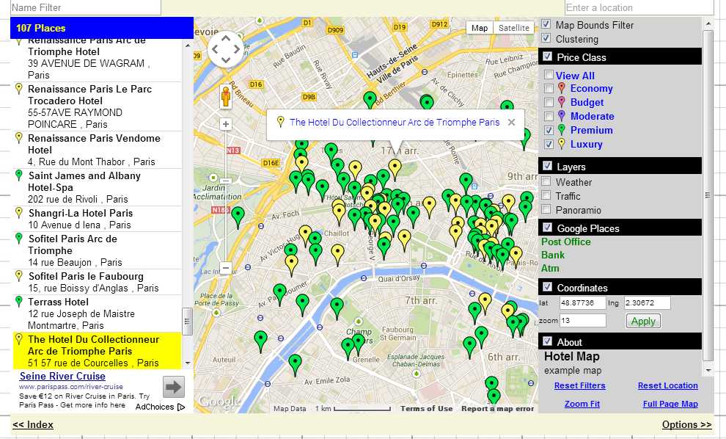The image size is (726, 439).
Task: Collapse the Coordinates section
Action: click(x=547, y=287)
